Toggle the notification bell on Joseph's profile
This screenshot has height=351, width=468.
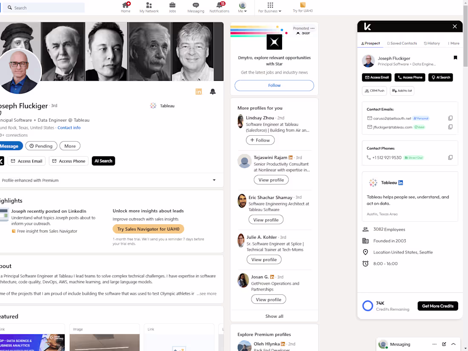pyautogui.click(x=213, y=91)
